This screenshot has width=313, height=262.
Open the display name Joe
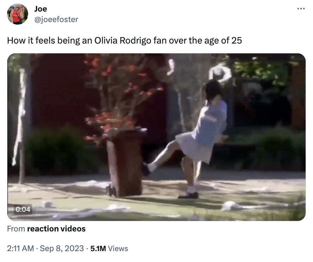[41, 9]
